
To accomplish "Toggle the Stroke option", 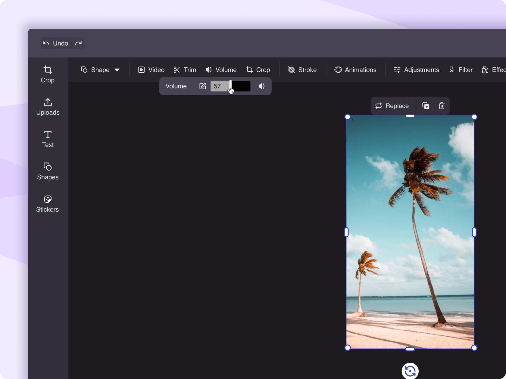I will point(302,69).
